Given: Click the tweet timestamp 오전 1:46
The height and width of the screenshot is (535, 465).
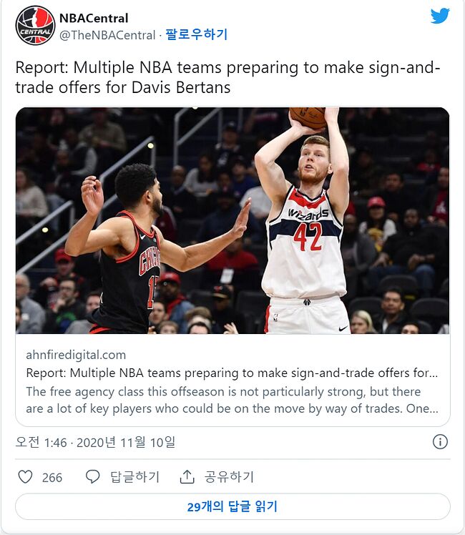Looking at the screenshot, I should [41, 443].
